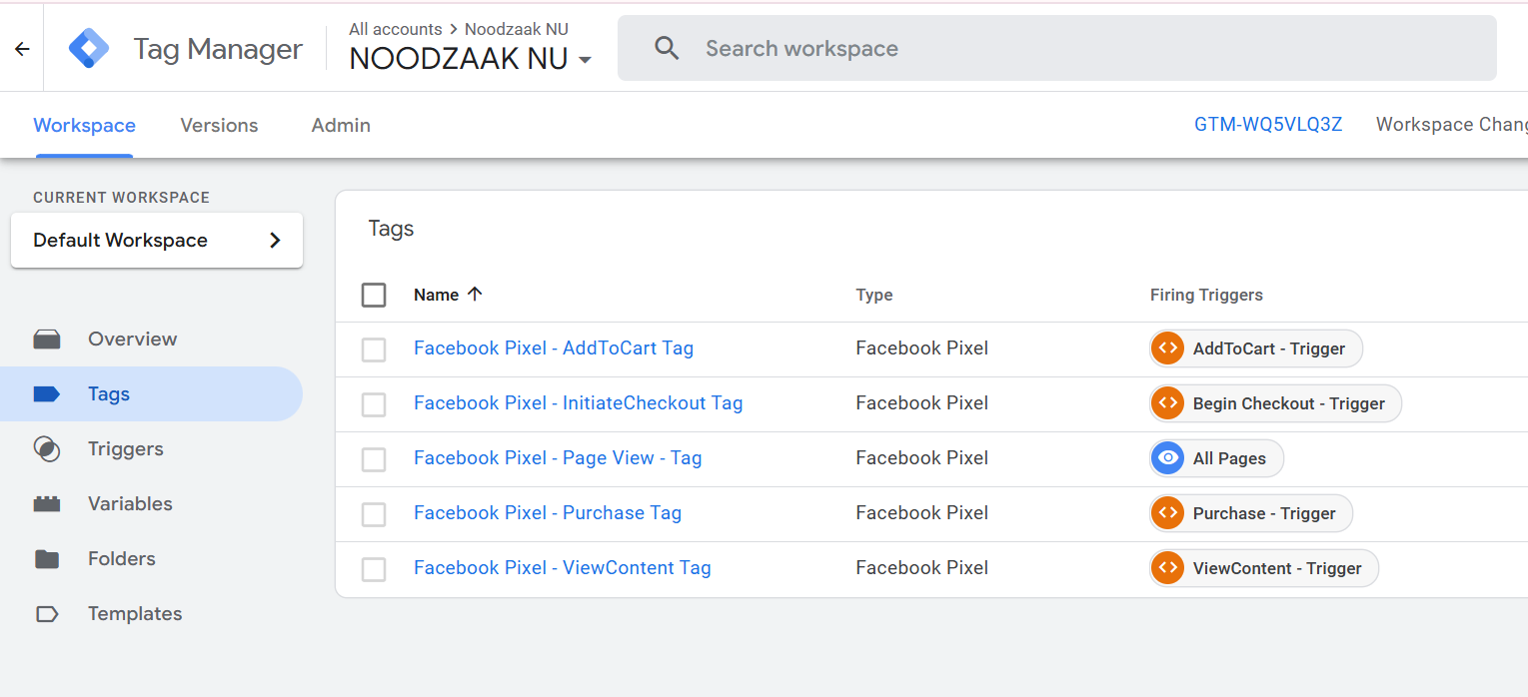
Task: Expand the Default Workspace selector
Action: pyautogui.click(x=157, y=240)
